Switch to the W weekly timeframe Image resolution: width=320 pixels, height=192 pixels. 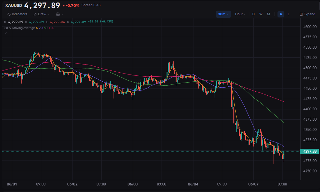pyautogui.click(x=261, y=14)
